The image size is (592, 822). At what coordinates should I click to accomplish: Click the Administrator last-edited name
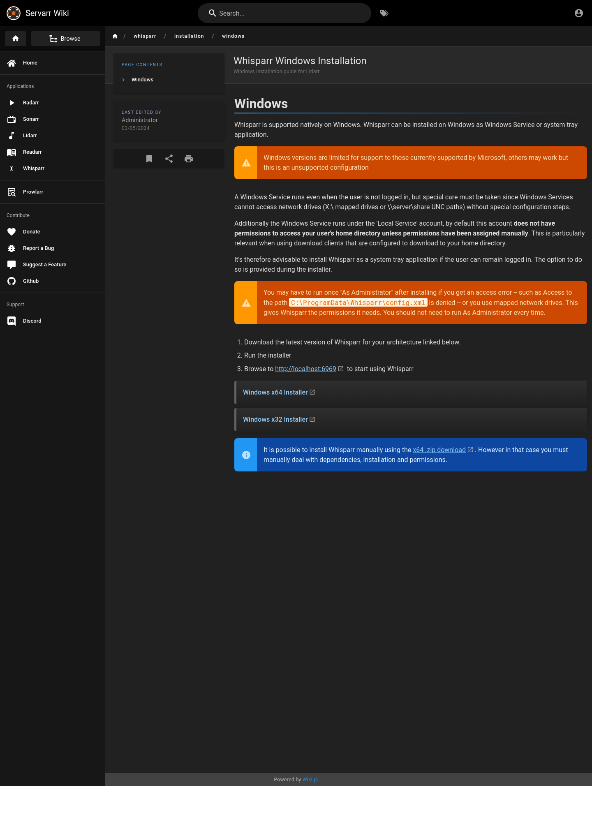(x=140, y=120)
